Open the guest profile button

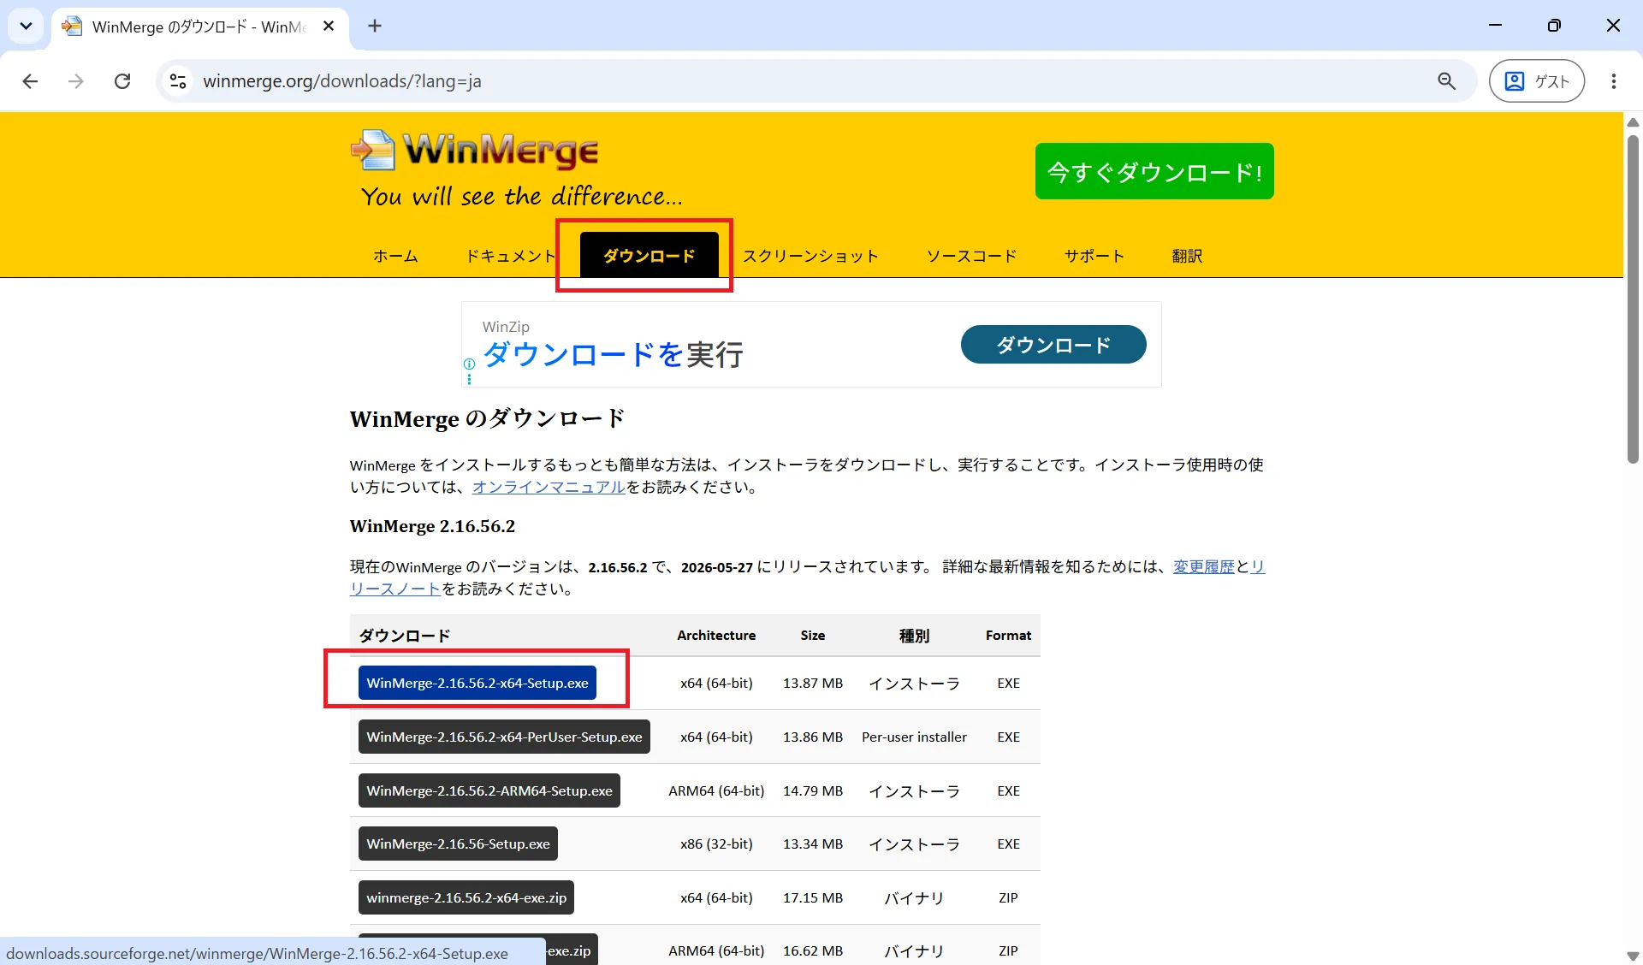[1537, 81]
